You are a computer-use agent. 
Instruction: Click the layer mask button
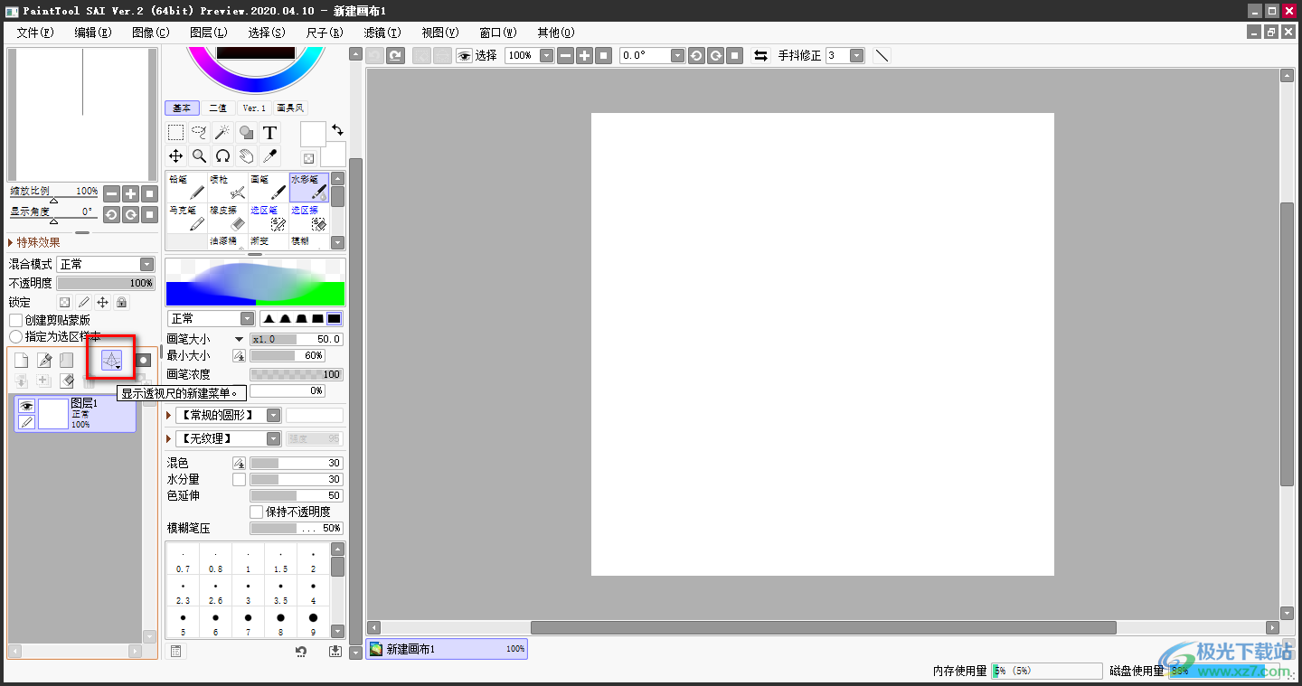pyautogui.click(x=143, y=361)
